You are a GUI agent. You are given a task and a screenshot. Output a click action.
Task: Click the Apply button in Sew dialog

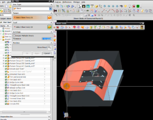pyautogui.click(x=37, y=54)
